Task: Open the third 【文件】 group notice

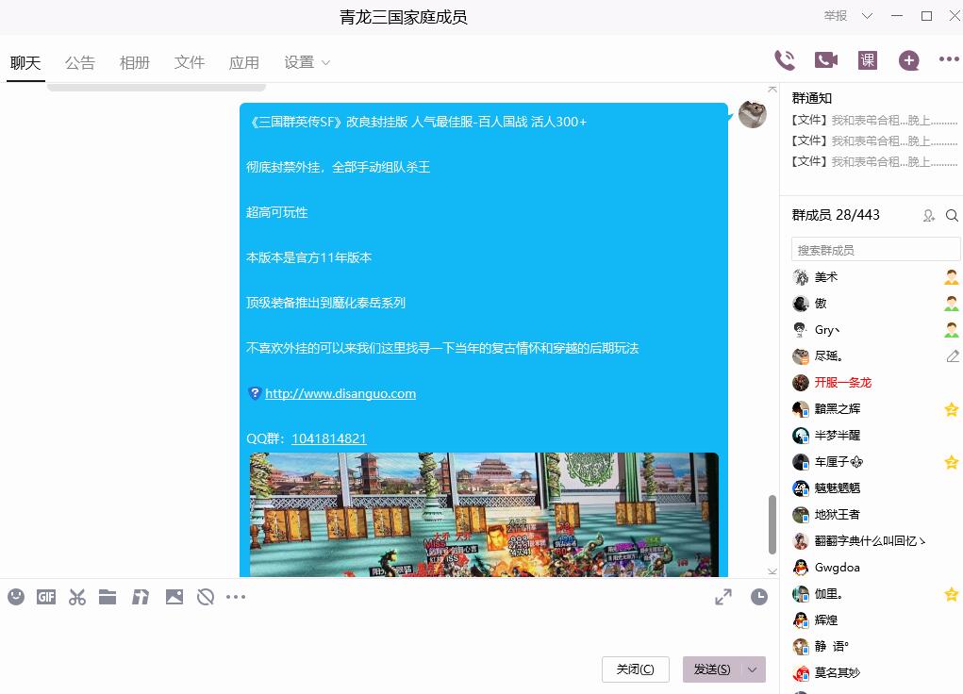Action: 874,161
